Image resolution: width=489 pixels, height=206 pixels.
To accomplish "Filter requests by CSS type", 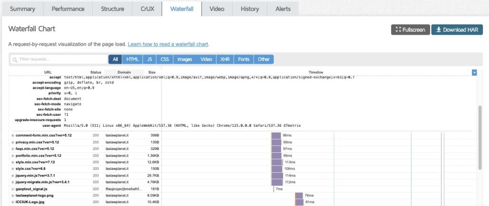I will (x=165, y=59).
